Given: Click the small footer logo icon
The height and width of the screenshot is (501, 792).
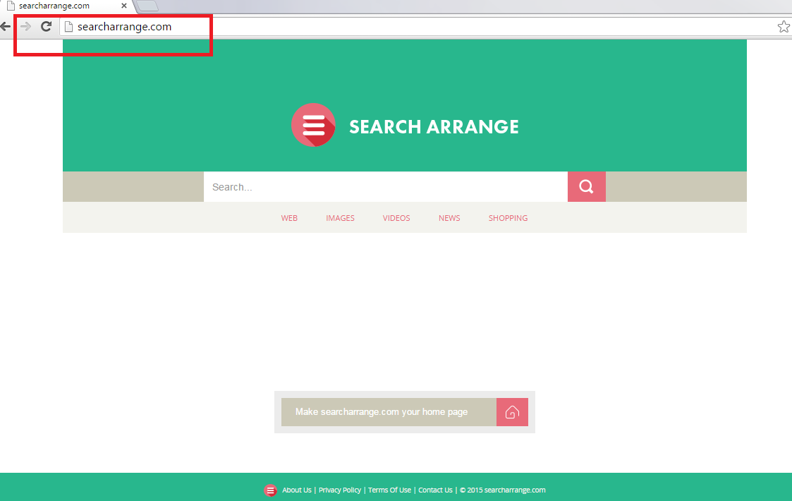Looking at the screenshot, I should [x=271, y=490].
